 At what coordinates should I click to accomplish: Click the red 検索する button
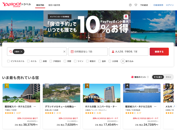coord(159,51)
